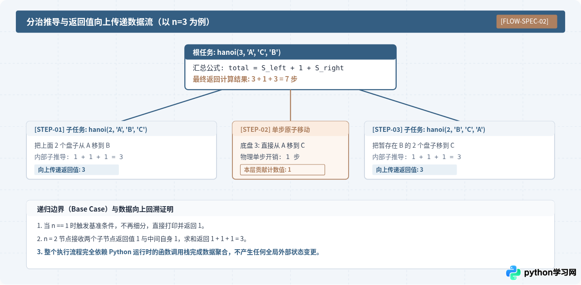
Task: Click the STEP-01 向上传递返回值: 3 badge
Action: [76, 169]
